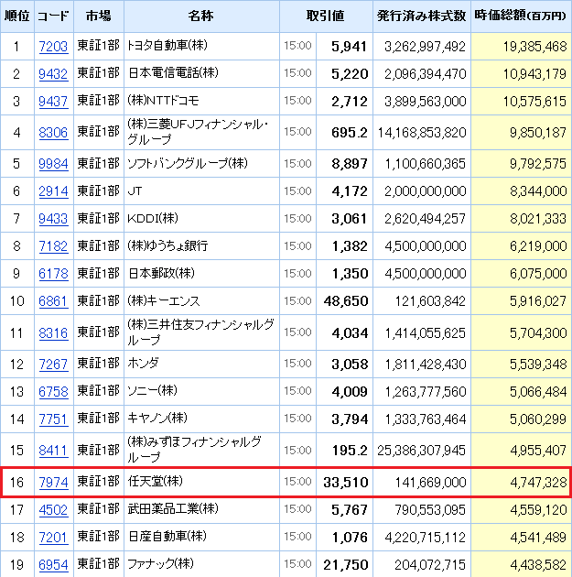572x577 pixels.
Task: Click the price 8,897 for SoftBank
Action: coord(350,164)
